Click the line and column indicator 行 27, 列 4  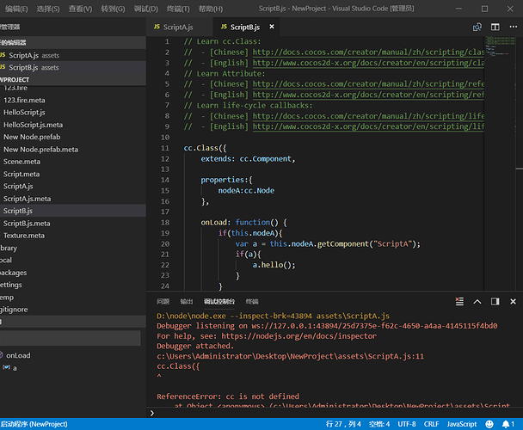[x=342, y=424]
